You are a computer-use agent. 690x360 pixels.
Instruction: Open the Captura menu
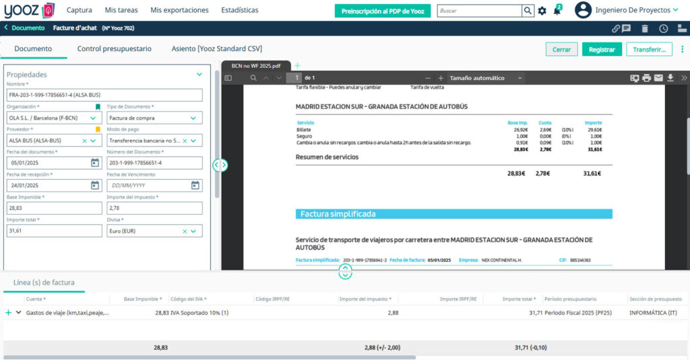pos(80,10)
